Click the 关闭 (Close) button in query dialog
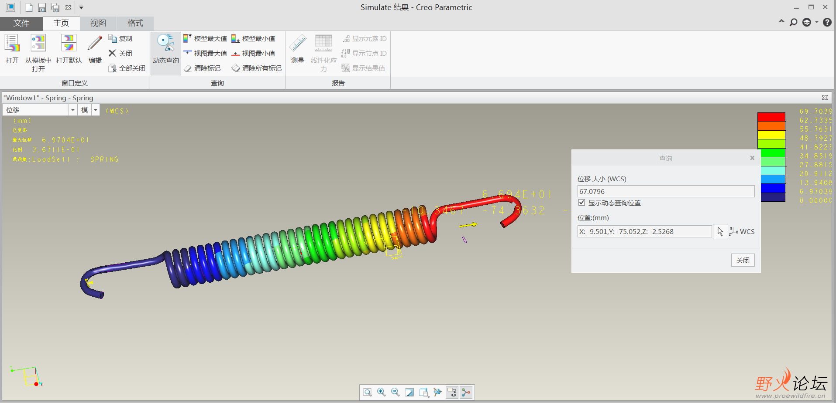Screen dimensions: 836x403 click(743, 260)
